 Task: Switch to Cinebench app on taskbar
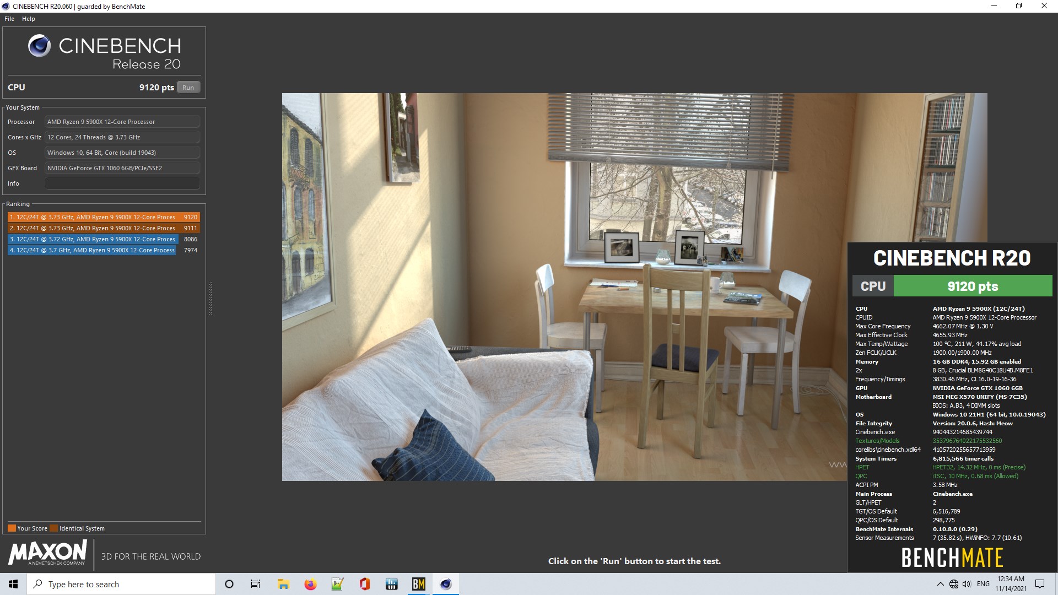point(446,584)
